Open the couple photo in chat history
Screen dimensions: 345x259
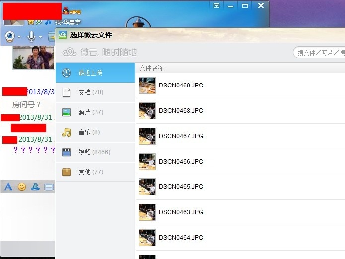coord(34,57)
